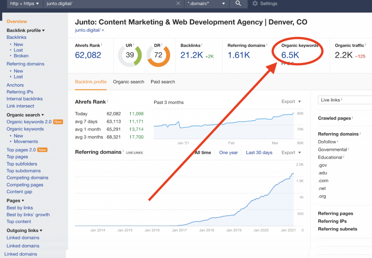Image resolution: width=372 pixels, height=258 pixels.
Task: Open Export menu beside Last 30 days
Action: [x=291, y=152]
